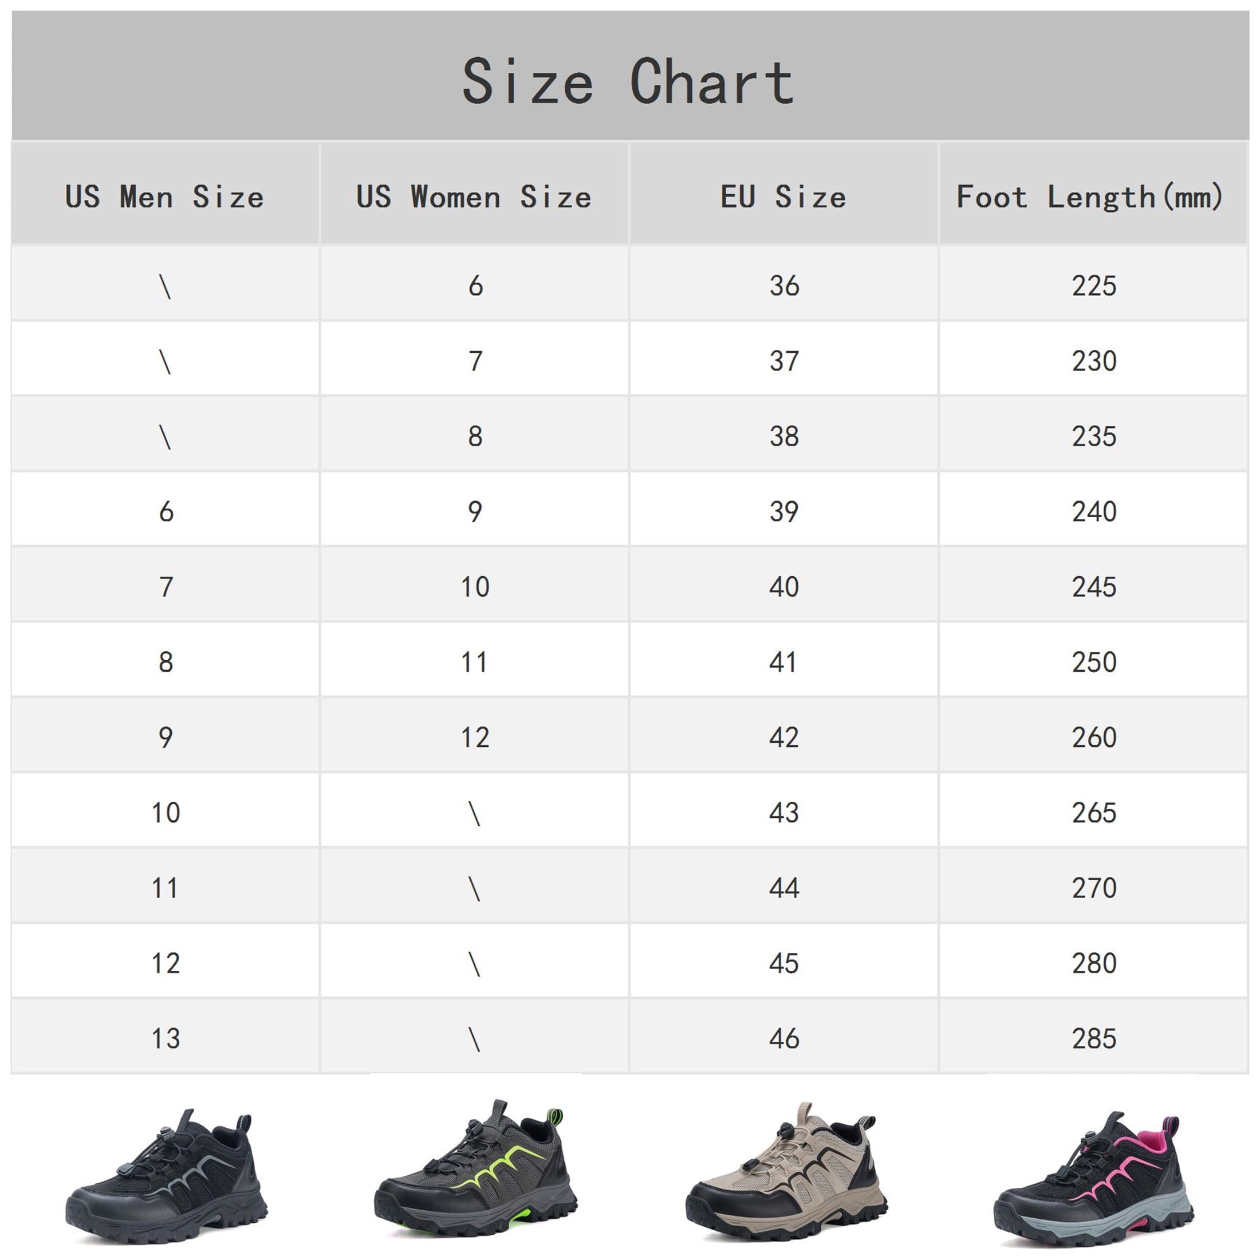Select the foot length 250 cell
Image resolution: width=1260 pixels, height=1260 pixels.
pyautogui.click(x=1094, y=661)
